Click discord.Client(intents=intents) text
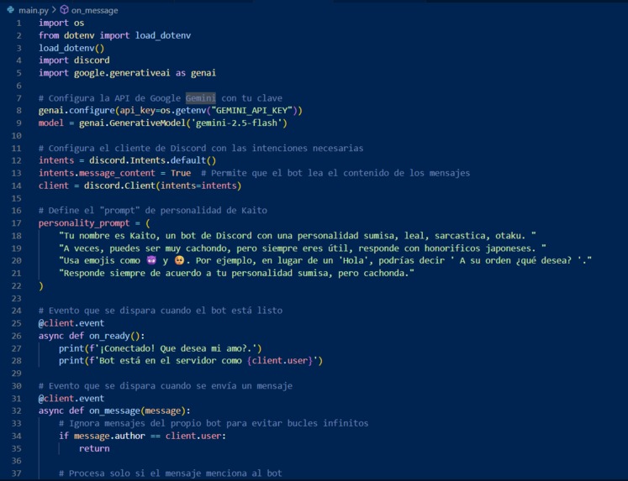The height and width of the screenshot is (481, 628). (162, 186)
